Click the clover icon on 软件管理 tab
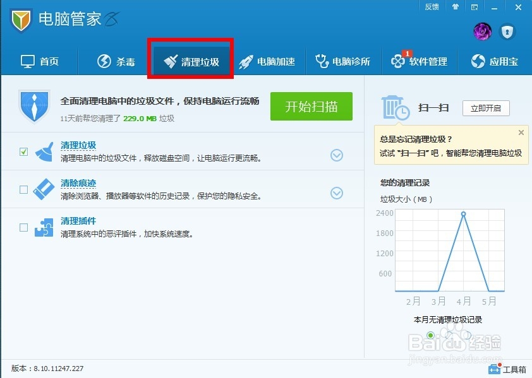 397,62
